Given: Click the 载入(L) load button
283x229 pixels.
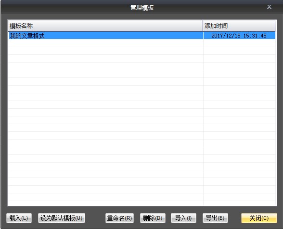Looking at the screenshot, I should point(19,218).
